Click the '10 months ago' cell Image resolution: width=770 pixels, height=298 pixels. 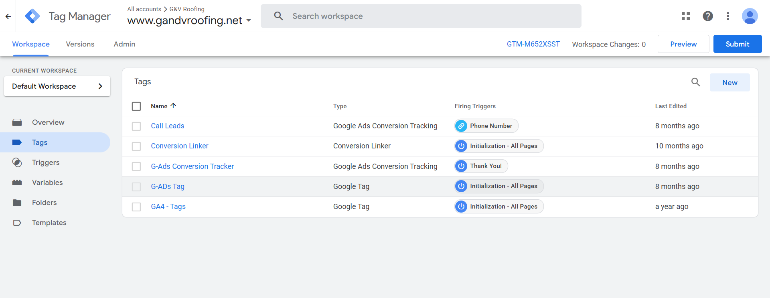679,146
